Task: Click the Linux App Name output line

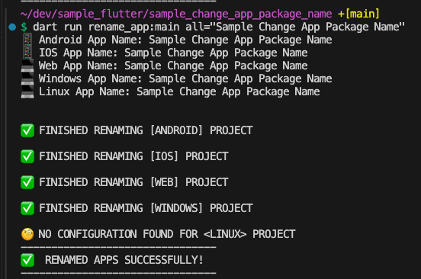Action: click(x=179, y=91)
